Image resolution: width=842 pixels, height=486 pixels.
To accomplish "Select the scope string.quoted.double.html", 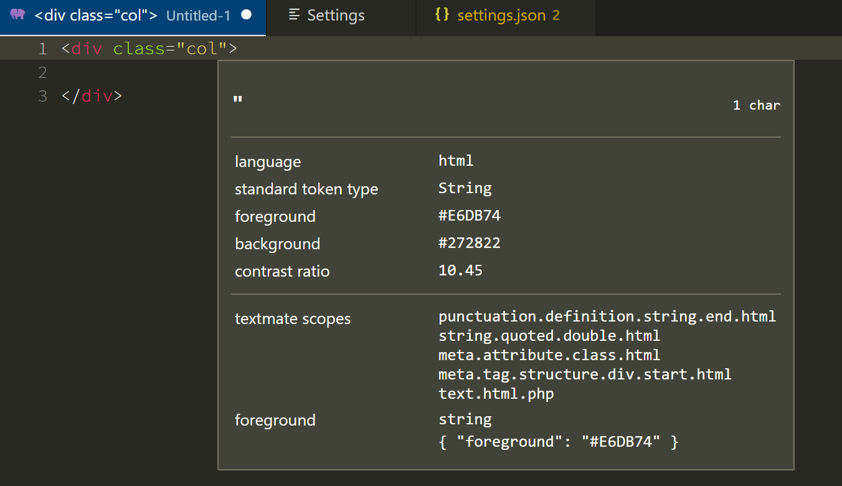I will pos(549,335).
